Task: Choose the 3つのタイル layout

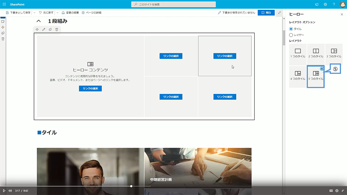Action: [334, 54]
